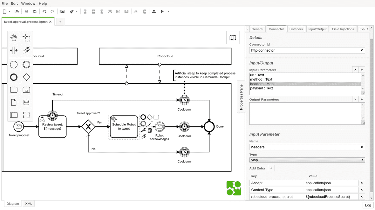375x210 pixels.
Task: Click the Log button
Action: tap(368, 205)
